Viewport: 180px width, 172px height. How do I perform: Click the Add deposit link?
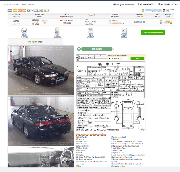coord(33,42)
